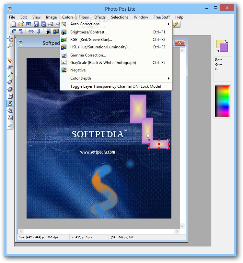Select the Eraser tool
Image resolution: width=243 pixels, height=263 pixels.
(x=10, y=125)
